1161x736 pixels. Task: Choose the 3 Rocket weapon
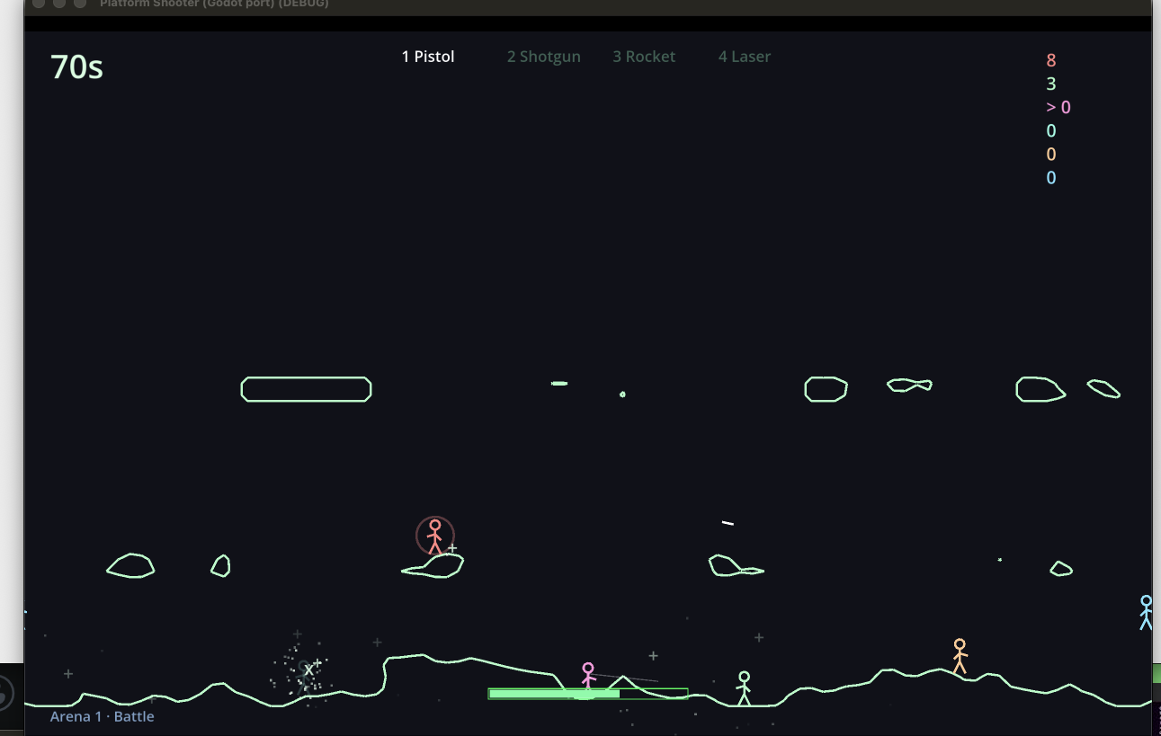click(x=644, y=57)
